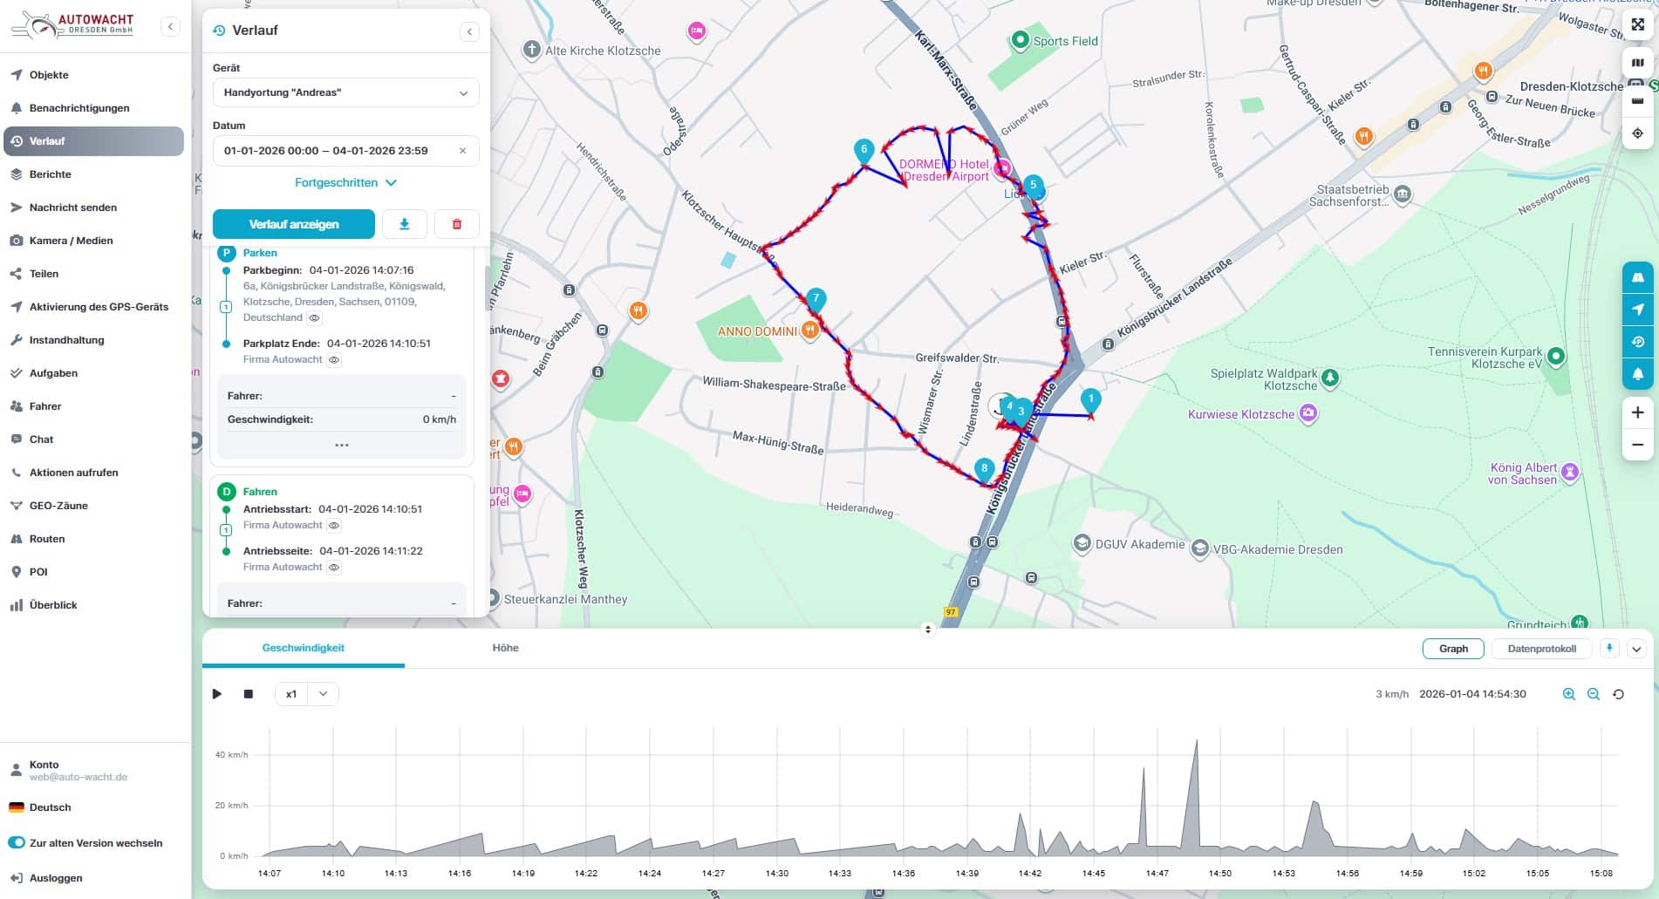
Task: Reset the speed graph zoom
Action: point(1618,694)
